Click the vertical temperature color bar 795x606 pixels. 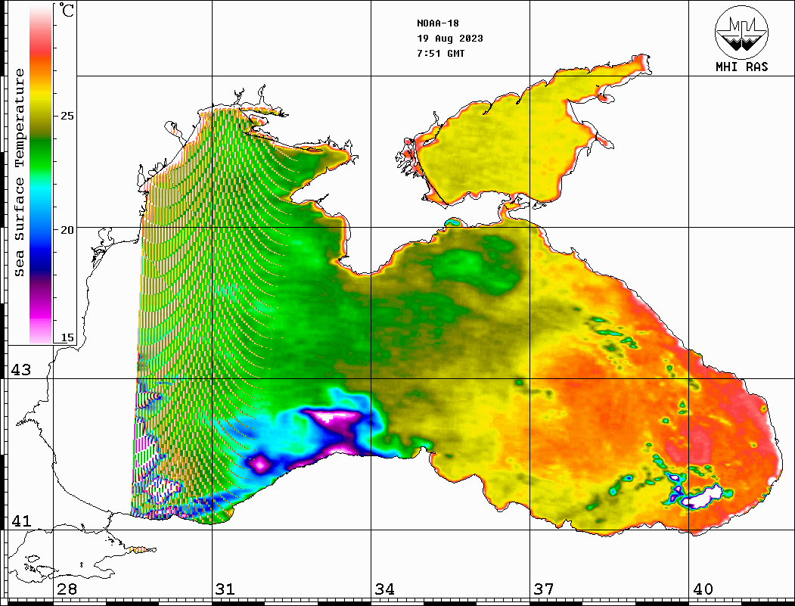pos(41,173)
